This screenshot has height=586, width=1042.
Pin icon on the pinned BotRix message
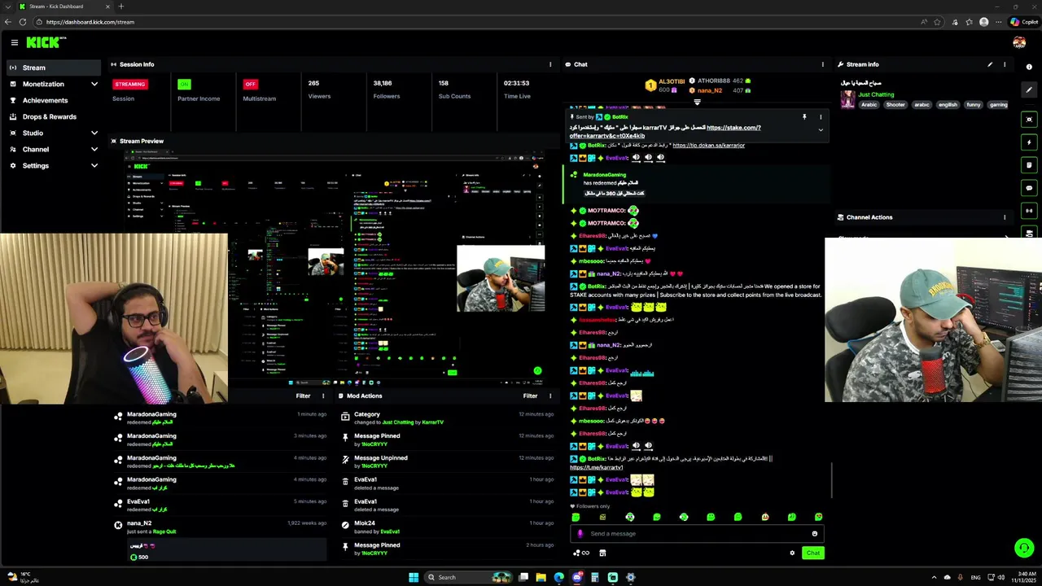[804, 117]
